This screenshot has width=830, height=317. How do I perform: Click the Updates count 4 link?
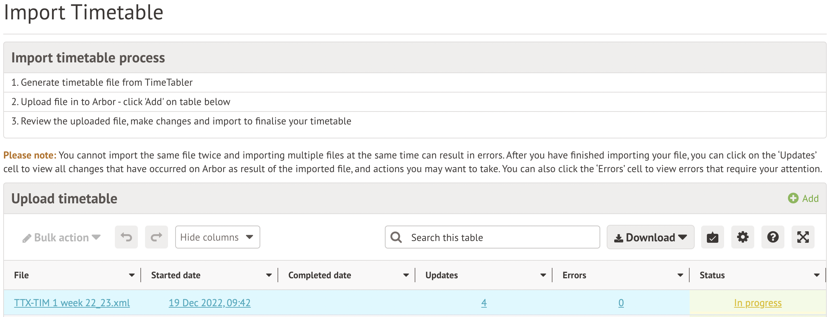click(x=484, y=303)
